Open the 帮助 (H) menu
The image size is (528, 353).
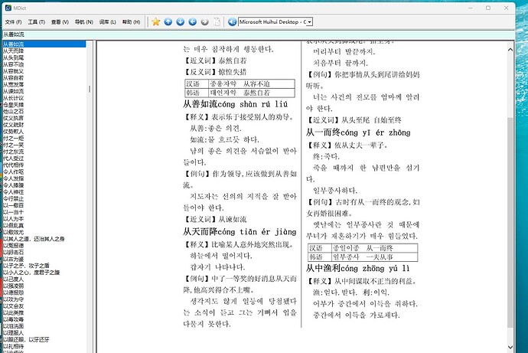[131, 22]
